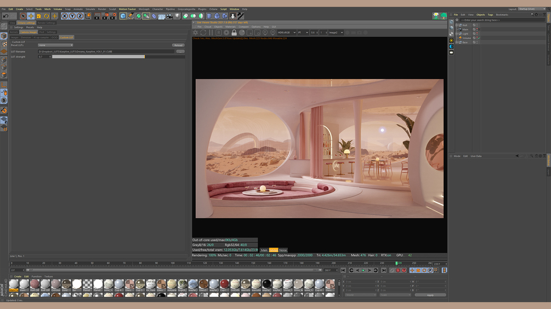Toggle clay mode sphere icon
This screenshot has width=551, height=309.
[x=242, y=33]
